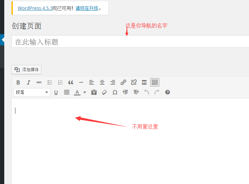The height and width of the screenshot is (184, 249).
Task: Apply strikethrough (ABC) formatting
Action: [x=39, y=82]
